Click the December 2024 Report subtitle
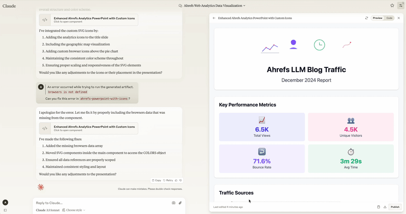406x214 pixels. [306, 80]
